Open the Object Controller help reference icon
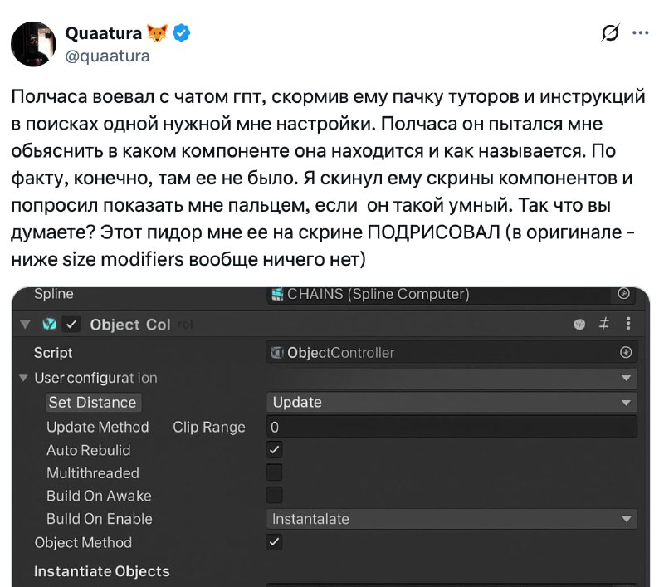Viewport: 664px width, 587px height. [x=580, y=325]
